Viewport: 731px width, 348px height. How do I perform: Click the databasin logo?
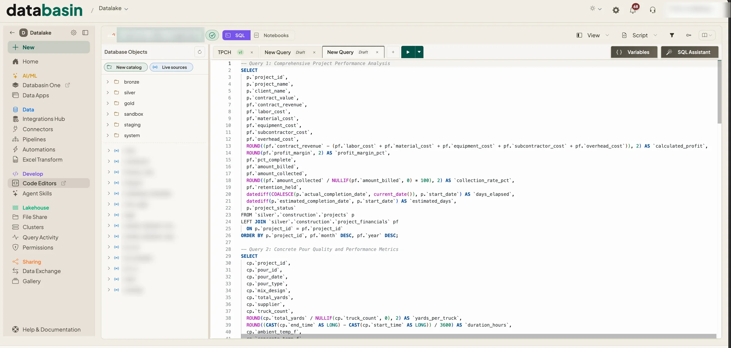[44, 10]
